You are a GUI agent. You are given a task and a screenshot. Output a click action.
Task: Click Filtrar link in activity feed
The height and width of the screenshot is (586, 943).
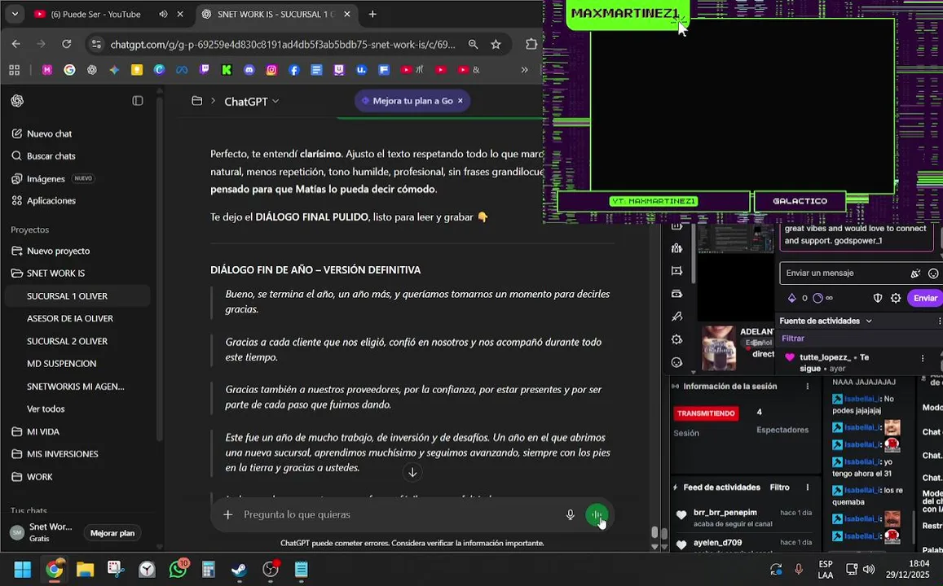(x=793, y=339)
